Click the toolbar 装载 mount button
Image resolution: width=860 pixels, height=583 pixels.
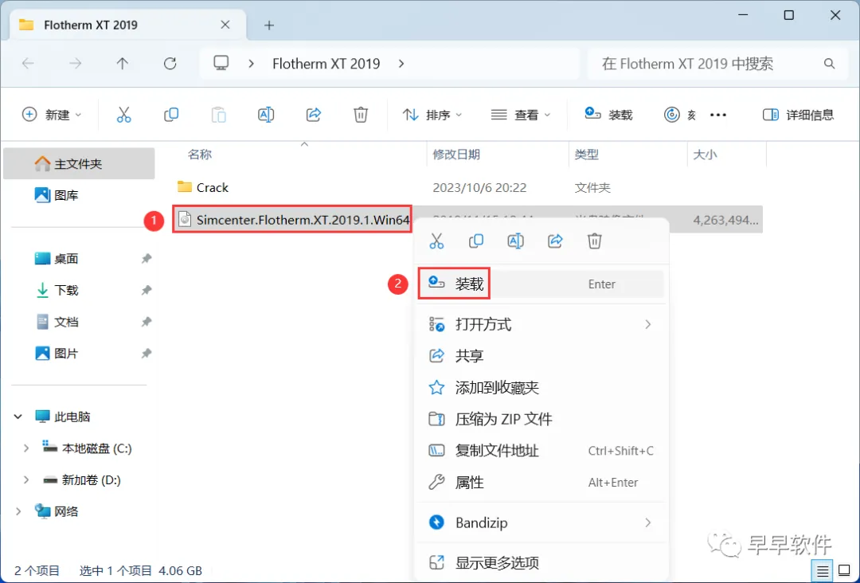point(608,115)
